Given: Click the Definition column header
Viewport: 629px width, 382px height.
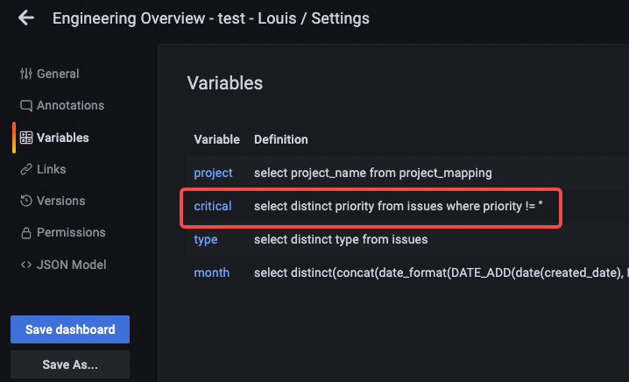Looking at the screenshot, I should [281, 139].
